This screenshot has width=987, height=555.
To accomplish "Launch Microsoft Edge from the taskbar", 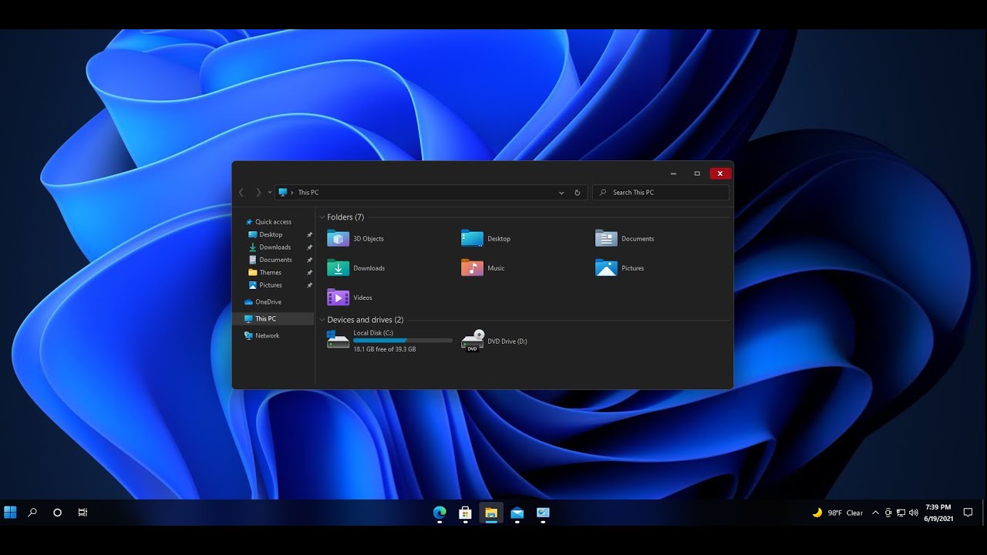I will tap(440, 513).
